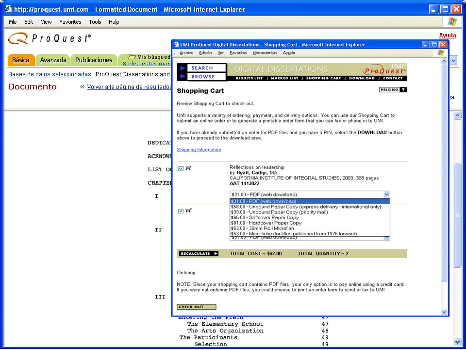Switch to the Básica search tab
The image size is (466, 350).
(21, 60)
